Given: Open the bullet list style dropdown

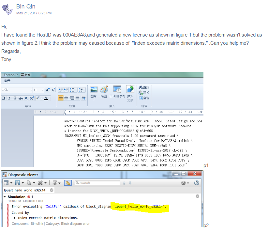Looking at the screenshot, I should 76,90.
